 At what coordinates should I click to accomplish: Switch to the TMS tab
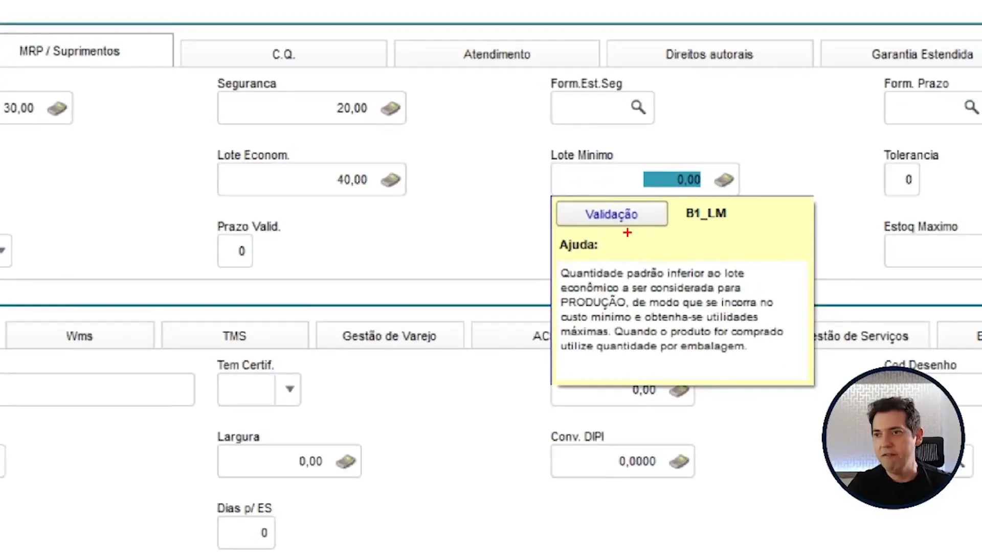234,336
